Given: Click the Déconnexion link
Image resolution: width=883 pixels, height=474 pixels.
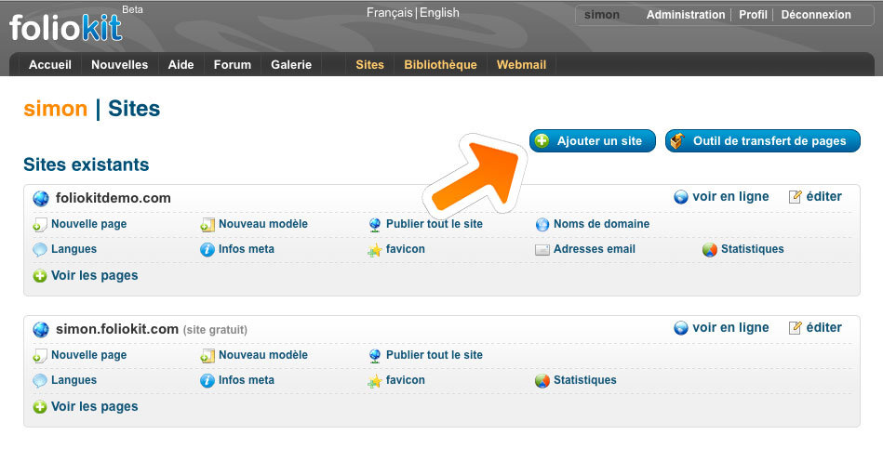Looking at the screenshot, I should [x=816, y=15].
